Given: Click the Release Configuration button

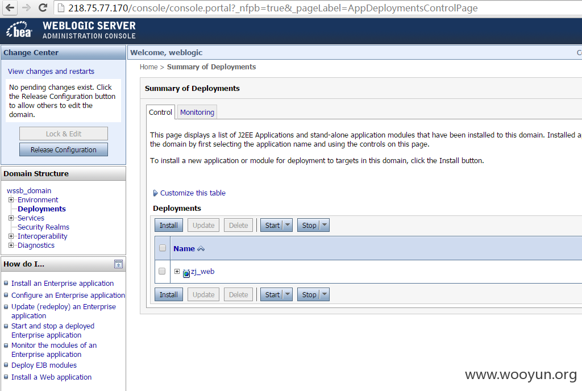Looking at the screenshot, I should 64,149.
